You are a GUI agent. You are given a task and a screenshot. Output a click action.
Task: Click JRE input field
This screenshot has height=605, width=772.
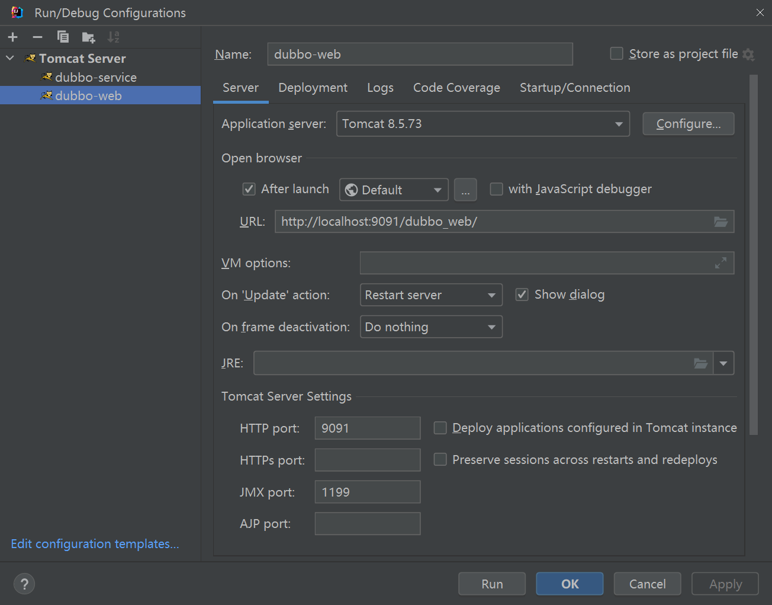click(483, 363)
